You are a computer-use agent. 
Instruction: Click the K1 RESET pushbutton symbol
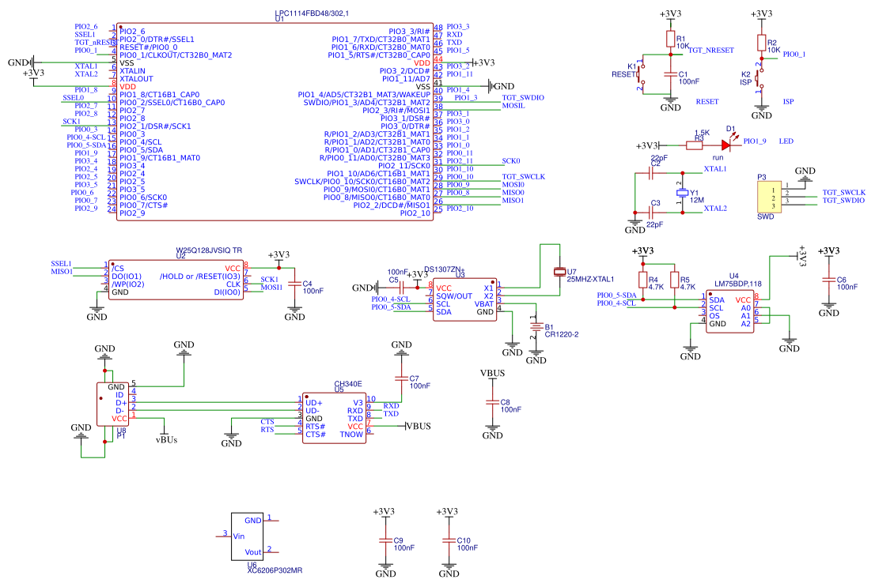coord(641,75)
